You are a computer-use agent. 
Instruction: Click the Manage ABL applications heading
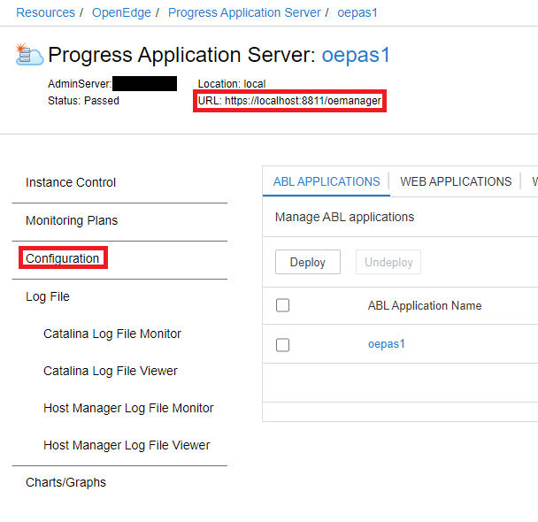pyautogui.click(x=344, y=217)
